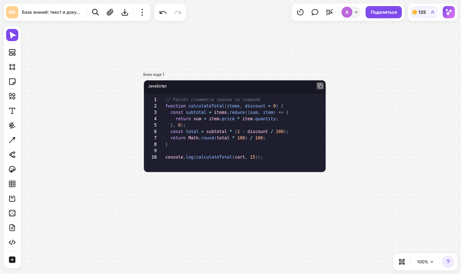Viewport: 461px width, 274px height.
Task: Select the cursor pointer tool
Action: pyautogui.click(x=12, y=35)
